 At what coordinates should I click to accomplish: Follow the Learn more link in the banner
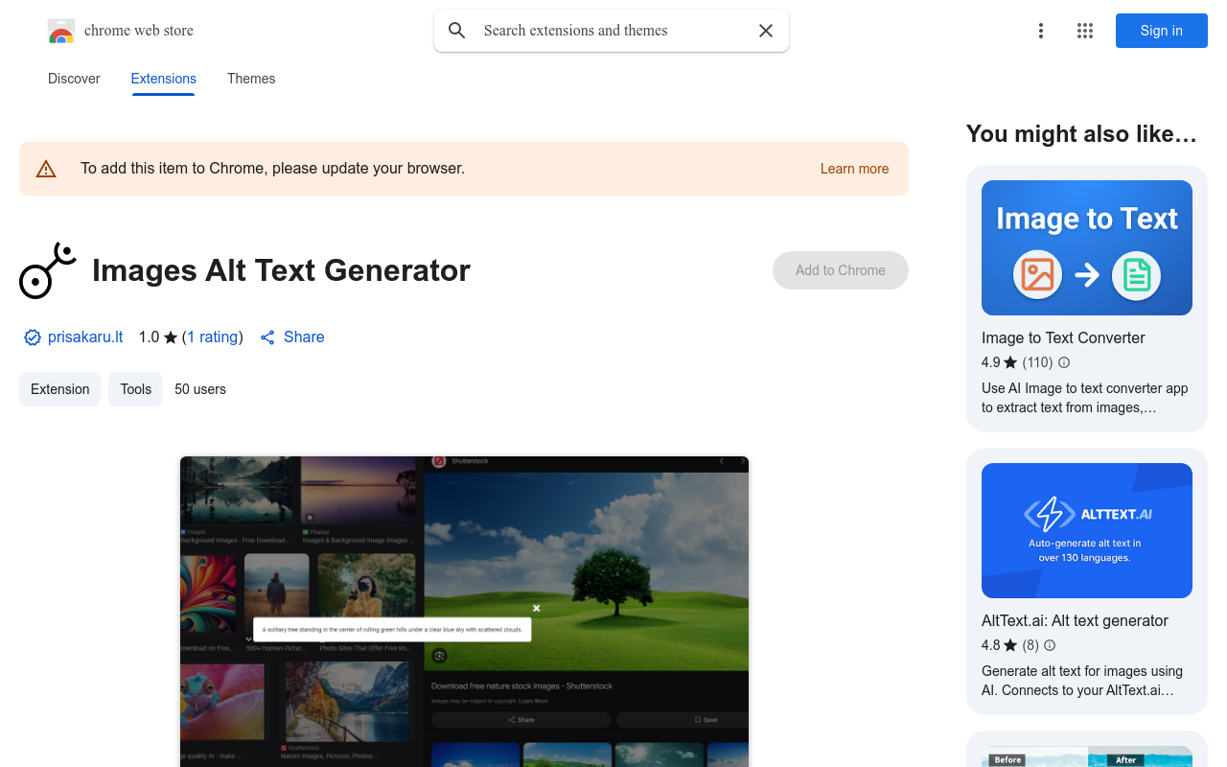click(854, 169)
